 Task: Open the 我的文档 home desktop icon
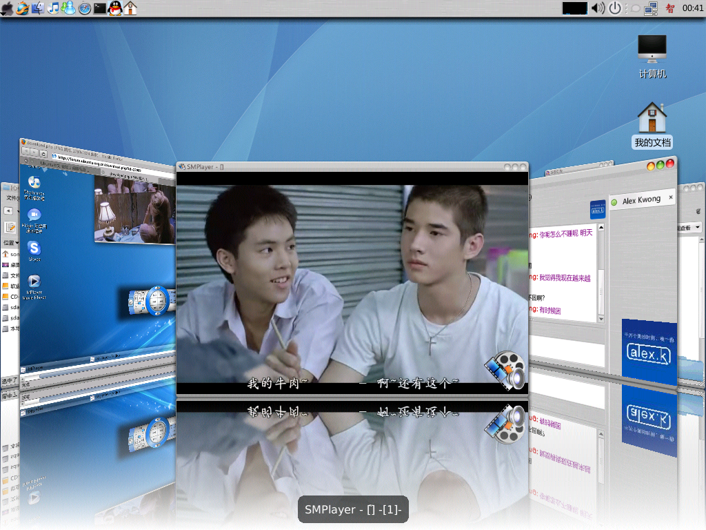pos(652,126)
